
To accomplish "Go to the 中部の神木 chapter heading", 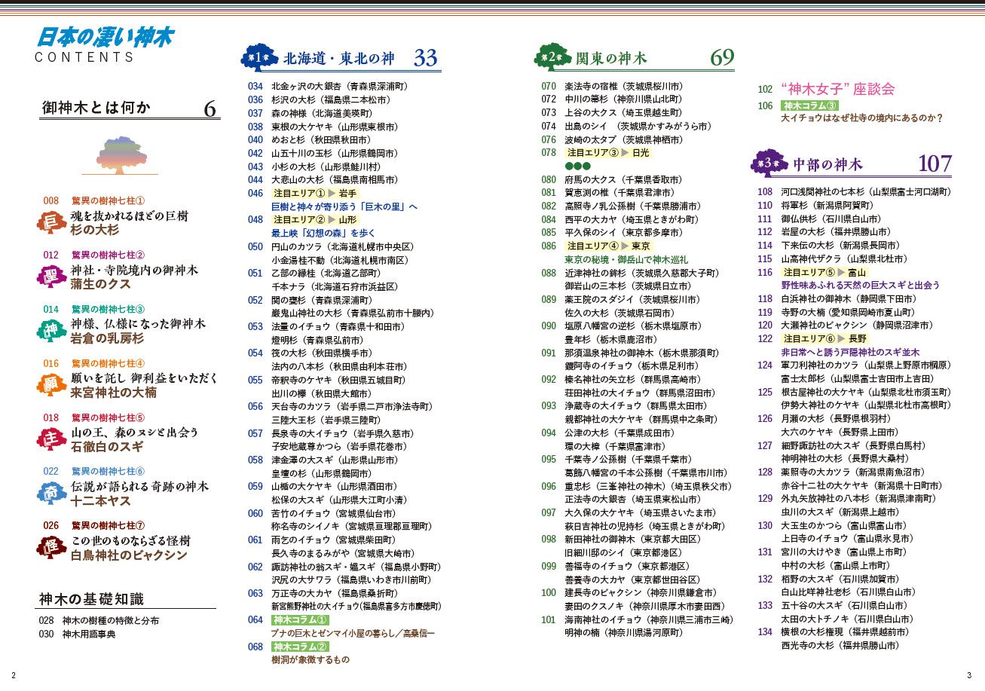I will pos(827,164).
